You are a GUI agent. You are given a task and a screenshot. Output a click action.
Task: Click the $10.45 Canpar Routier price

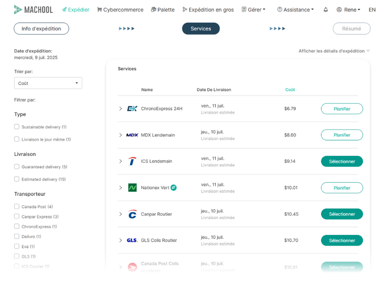291,214
